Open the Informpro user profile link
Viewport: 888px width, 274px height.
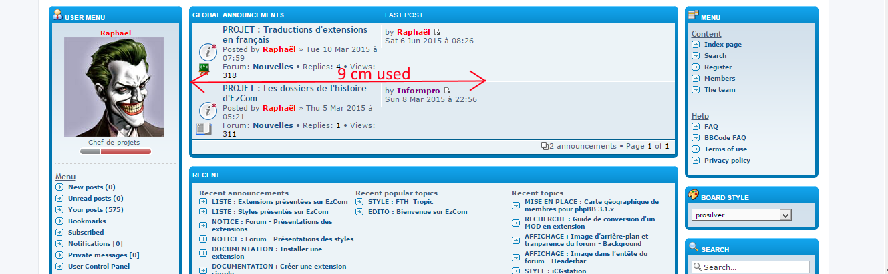[x=418, y=91]
